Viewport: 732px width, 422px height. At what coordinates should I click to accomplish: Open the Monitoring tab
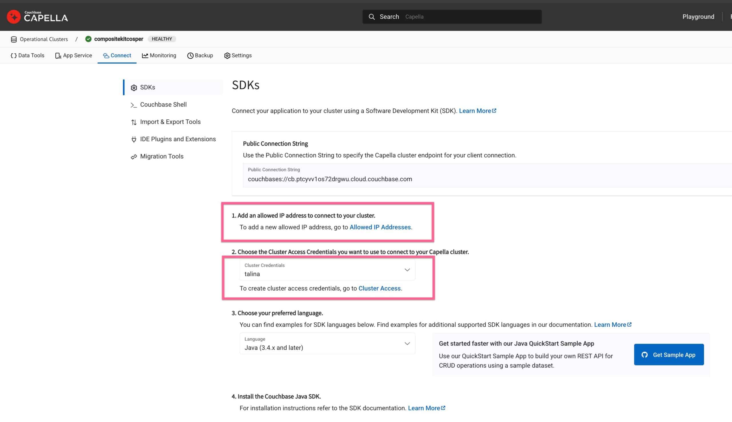click(x=159, y=56)
